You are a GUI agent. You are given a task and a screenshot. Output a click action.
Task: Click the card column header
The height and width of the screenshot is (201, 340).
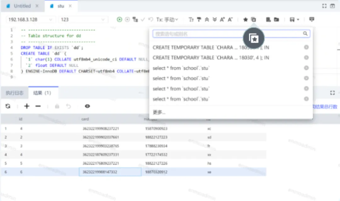85,119
